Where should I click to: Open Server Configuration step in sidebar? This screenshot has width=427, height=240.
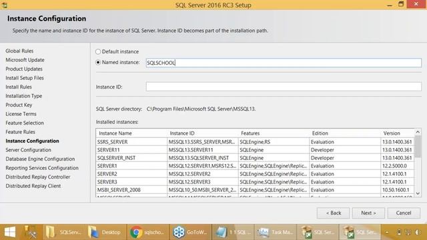click(28, 149)
